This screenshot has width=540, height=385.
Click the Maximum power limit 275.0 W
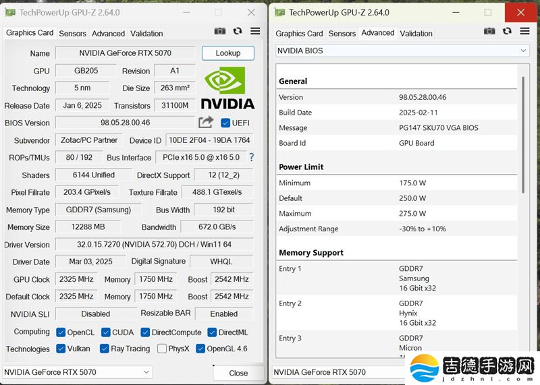[412, 213]
